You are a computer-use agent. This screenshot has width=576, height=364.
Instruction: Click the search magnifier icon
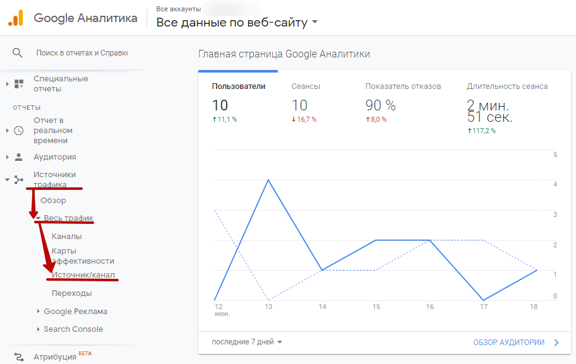pos(17,53)
